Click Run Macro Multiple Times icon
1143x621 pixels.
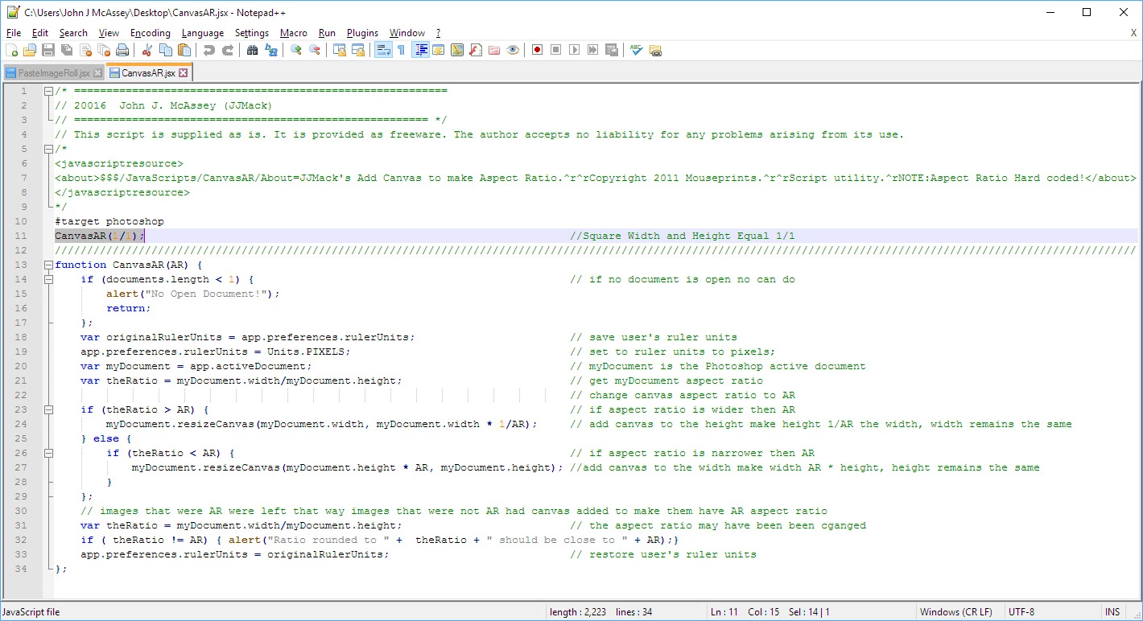(x=593, y=50)
